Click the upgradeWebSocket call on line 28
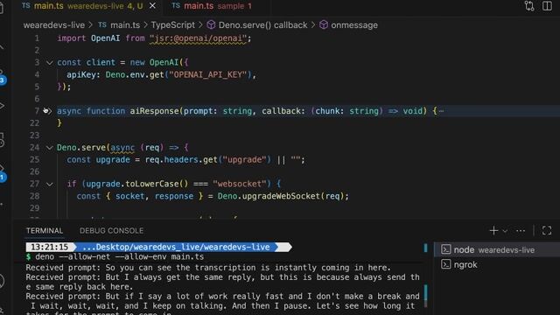The width and height of the screenshot is (560, 315). [x=282, y=196]
